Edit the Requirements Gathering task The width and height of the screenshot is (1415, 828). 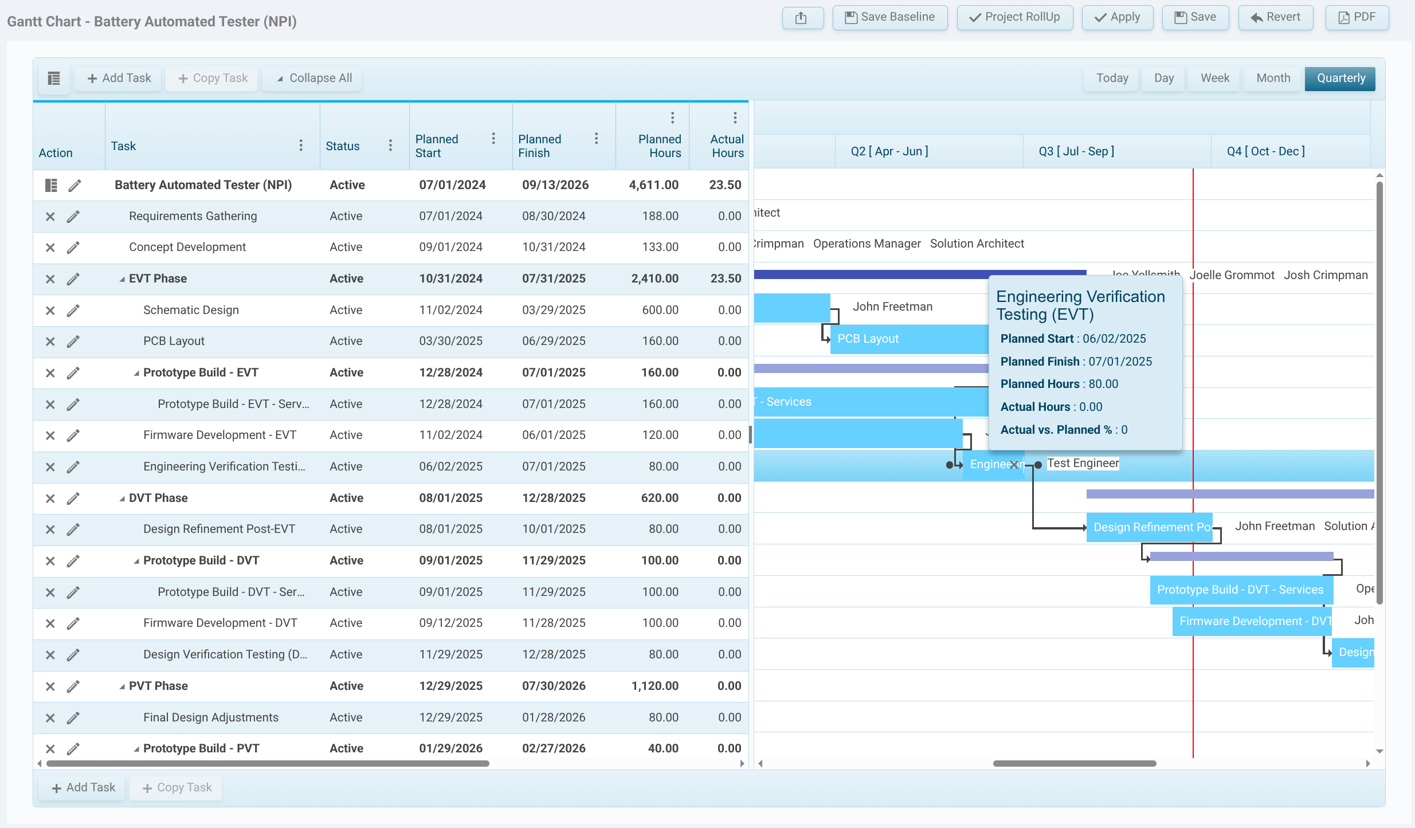pos(73,217)
